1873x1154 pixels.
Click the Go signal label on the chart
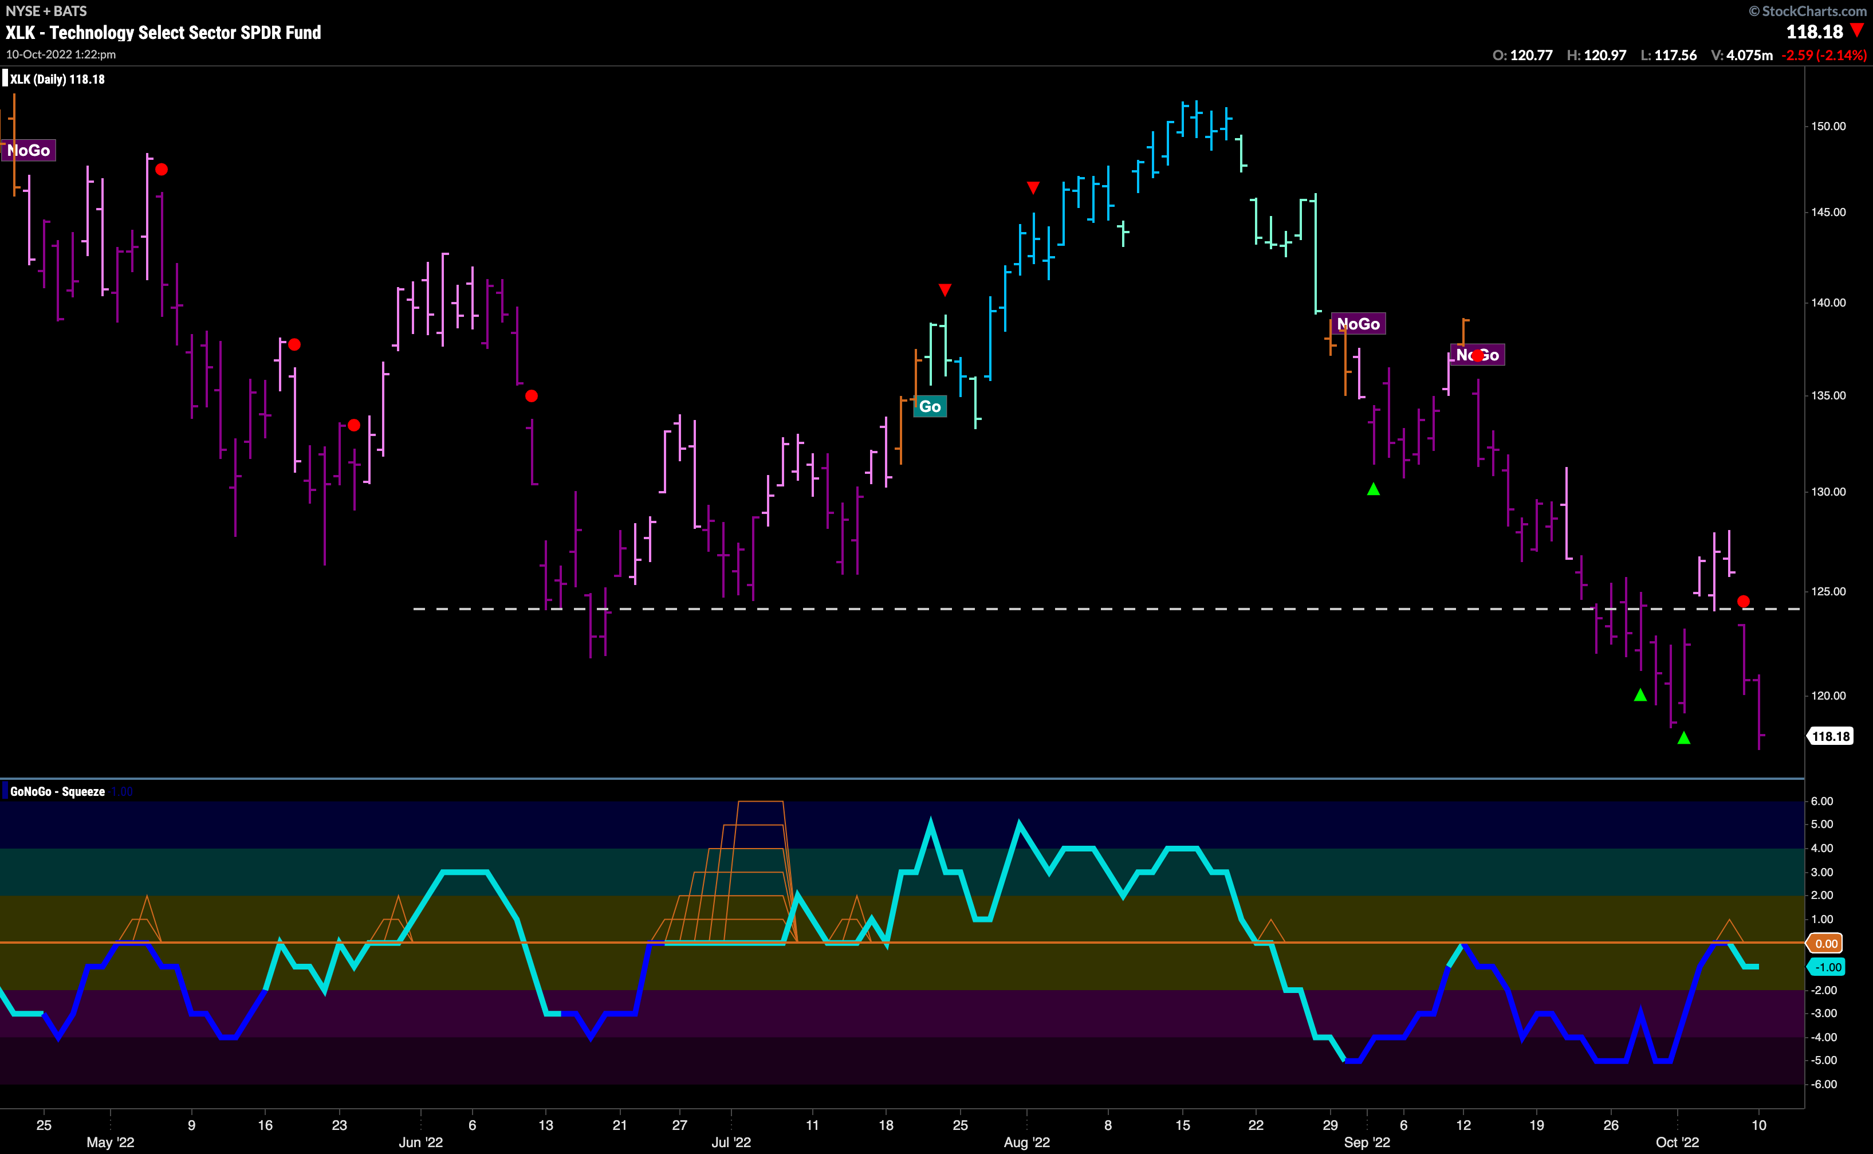(x=929, y=406)
